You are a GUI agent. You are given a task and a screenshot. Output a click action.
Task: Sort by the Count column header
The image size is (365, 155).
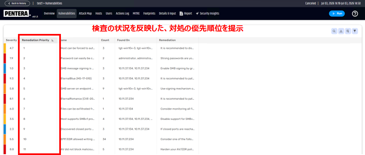pos(105,40)
